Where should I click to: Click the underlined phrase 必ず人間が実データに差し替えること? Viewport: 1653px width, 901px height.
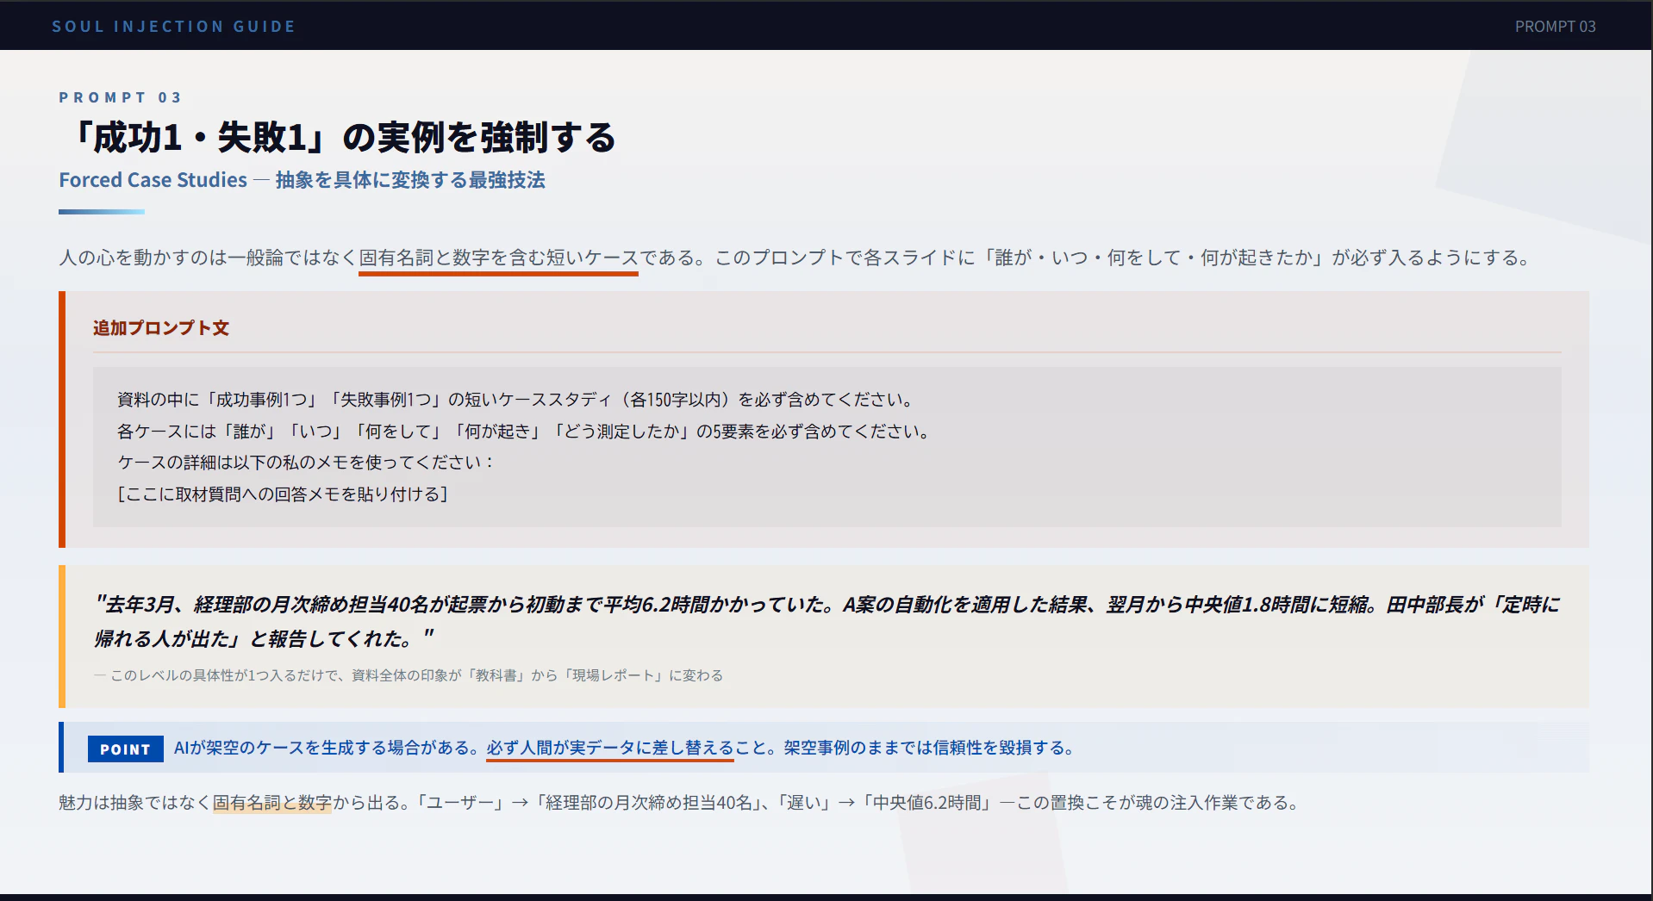(609, 748)
